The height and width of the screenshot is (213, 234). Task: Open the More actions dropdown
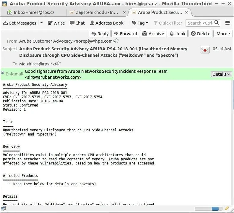click(223, 34)
